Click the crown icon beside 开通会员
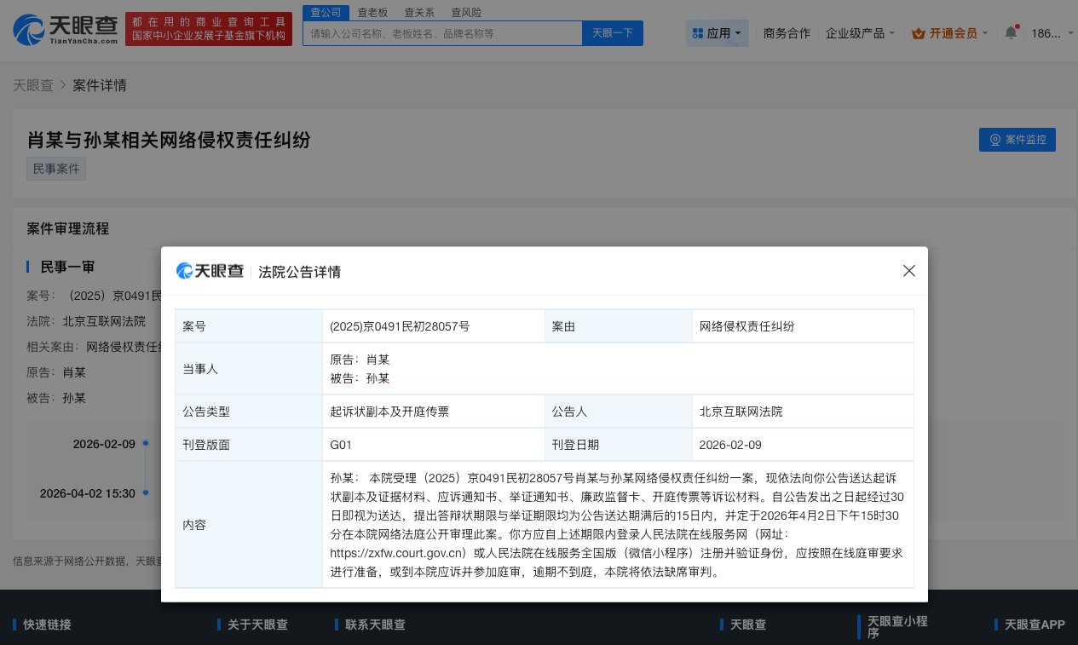The height and width of the screenshot is (645, 1078). tap(919, 33)
